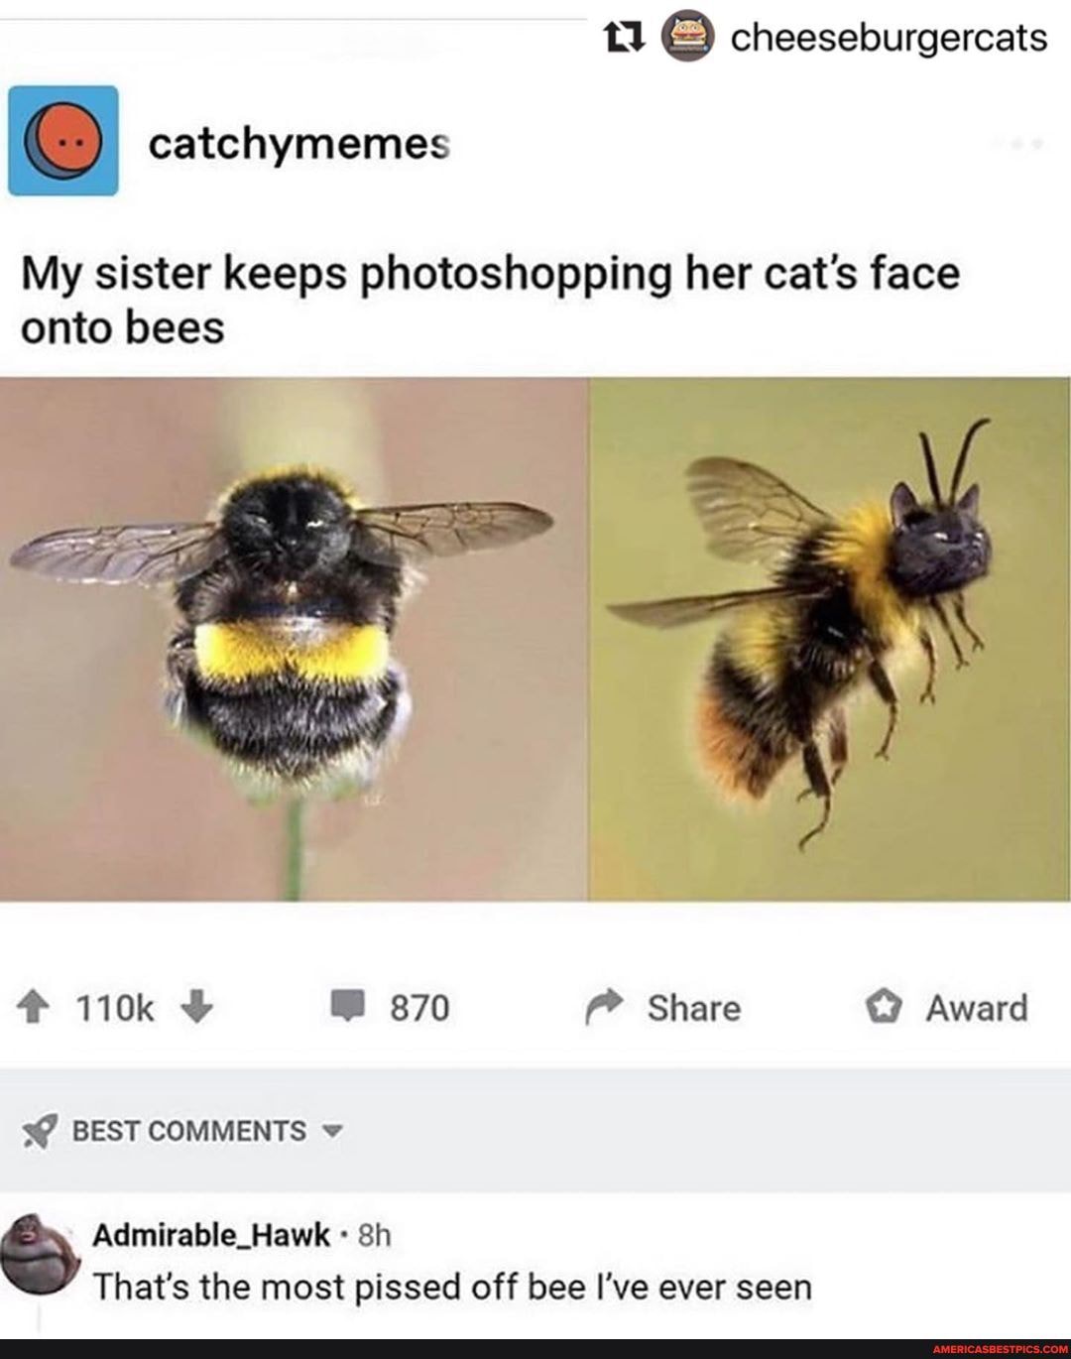
Task: Expand the Best Comments sort dropdown
Action: tap(332, 1132)
